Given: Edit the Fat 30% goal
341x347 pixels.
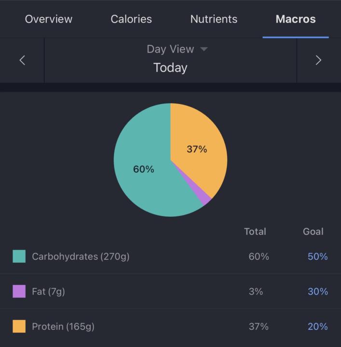Looking at the screenshot, I should [x=317, y=291].
